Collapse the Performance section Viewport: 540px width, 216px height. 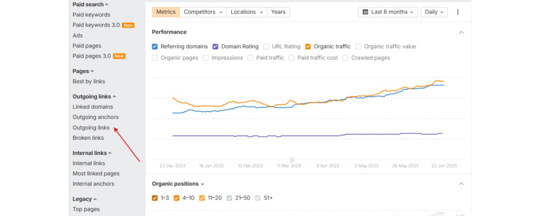pos(461,32)
